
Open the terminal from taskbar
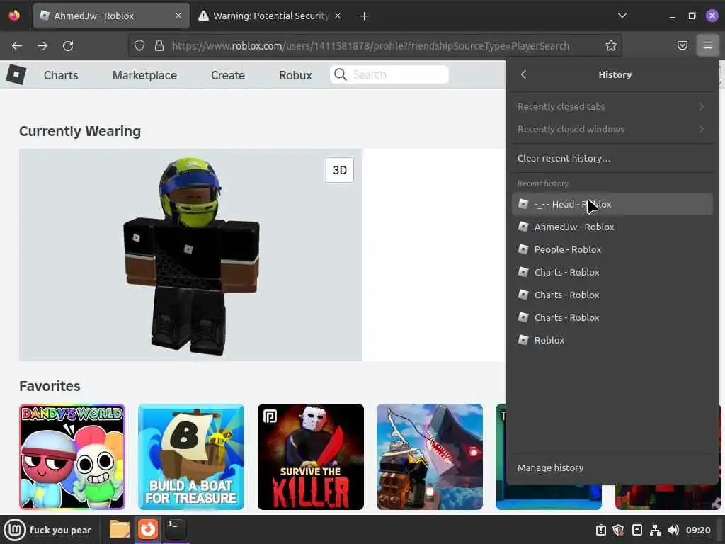[176, 529]
